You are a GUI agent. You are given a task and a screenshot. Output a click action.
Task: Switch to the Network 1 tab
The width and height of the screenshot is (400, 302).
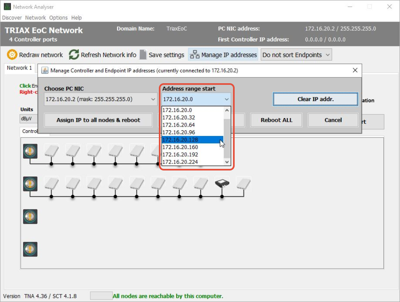tap(19, 68)
